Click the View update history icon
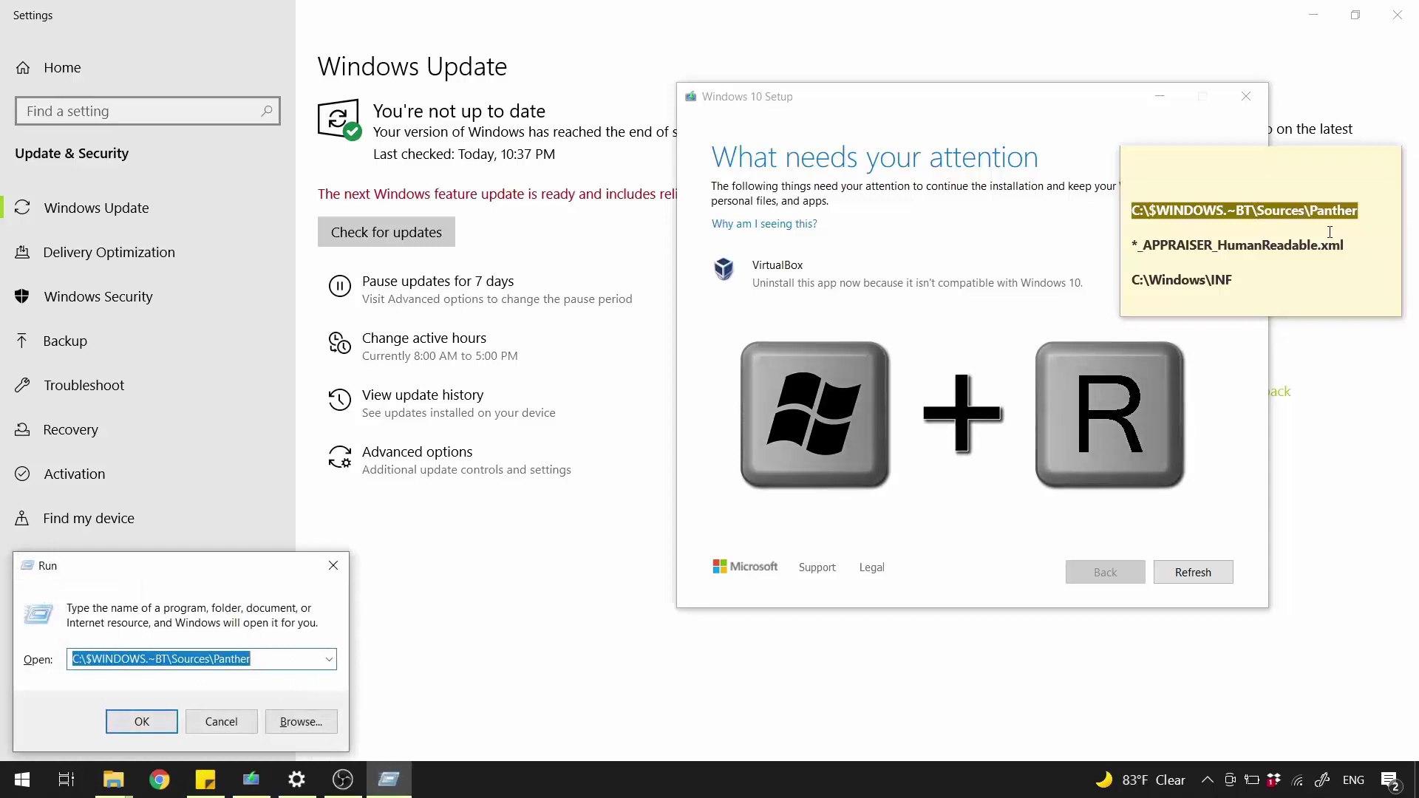 click(x=340, y=400)
